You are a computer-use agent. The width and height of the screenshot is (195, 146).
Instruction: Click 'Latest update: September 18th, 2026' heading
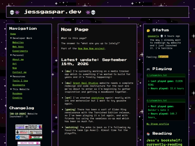pyautogui.click(x=94, y=62)
